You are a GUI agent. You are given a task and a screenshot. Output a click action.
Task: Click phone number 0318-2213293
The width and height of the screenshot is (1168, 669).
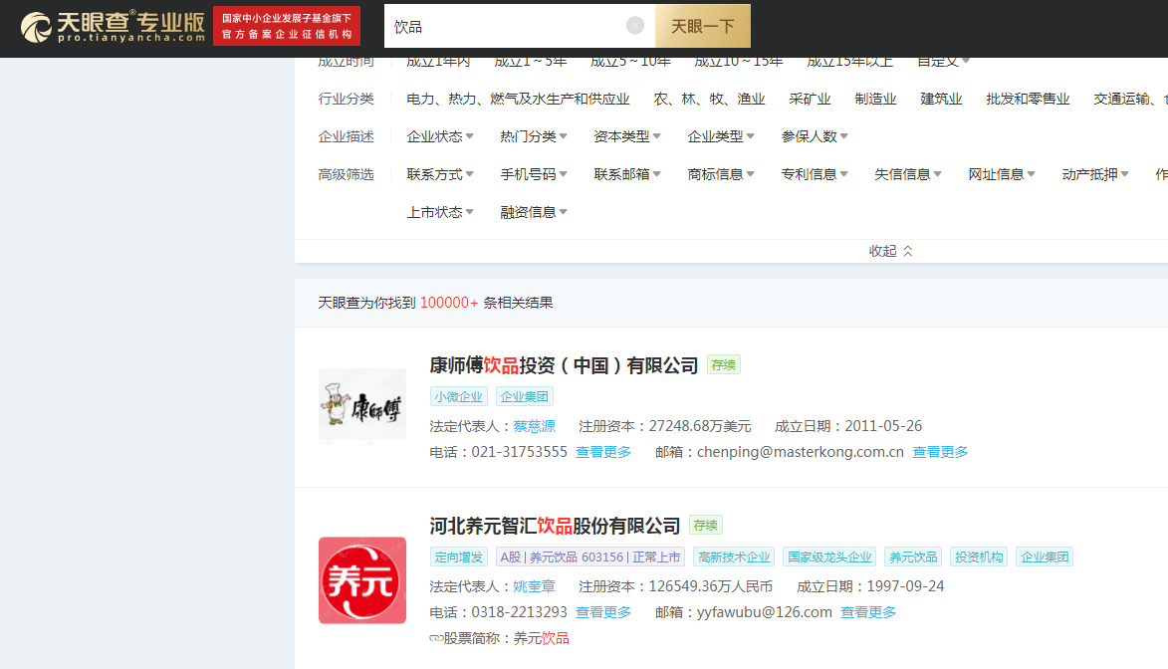pos(519,612)
